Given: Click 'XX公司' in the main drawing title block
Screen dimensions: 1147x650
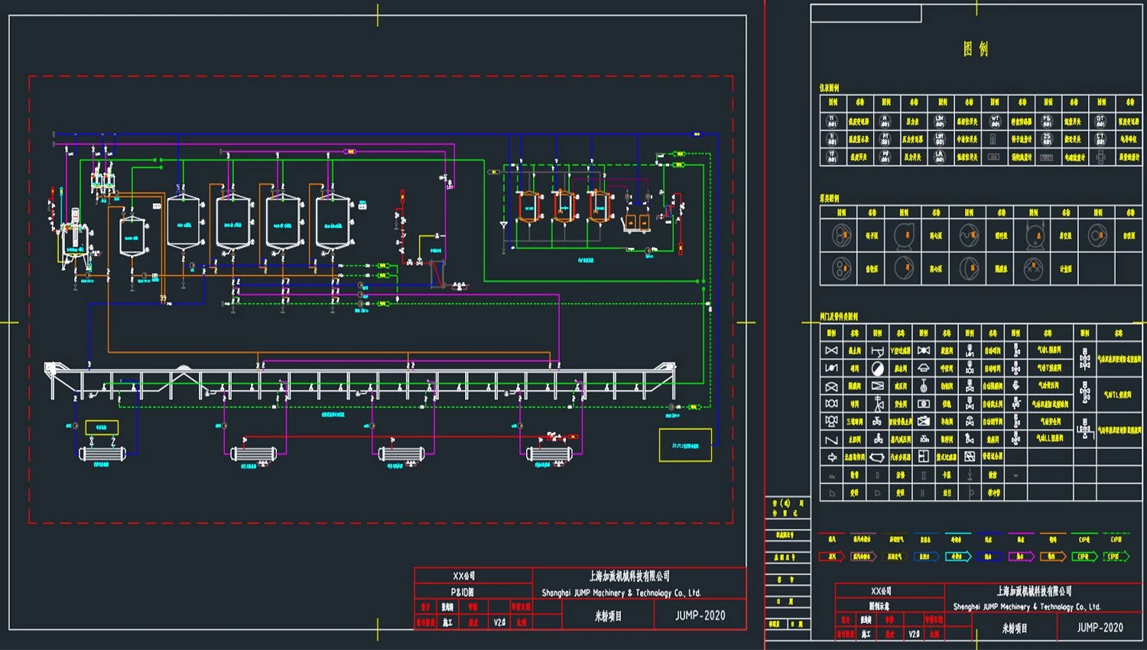Looking at the screenshot, I should [x=463, y=576].
